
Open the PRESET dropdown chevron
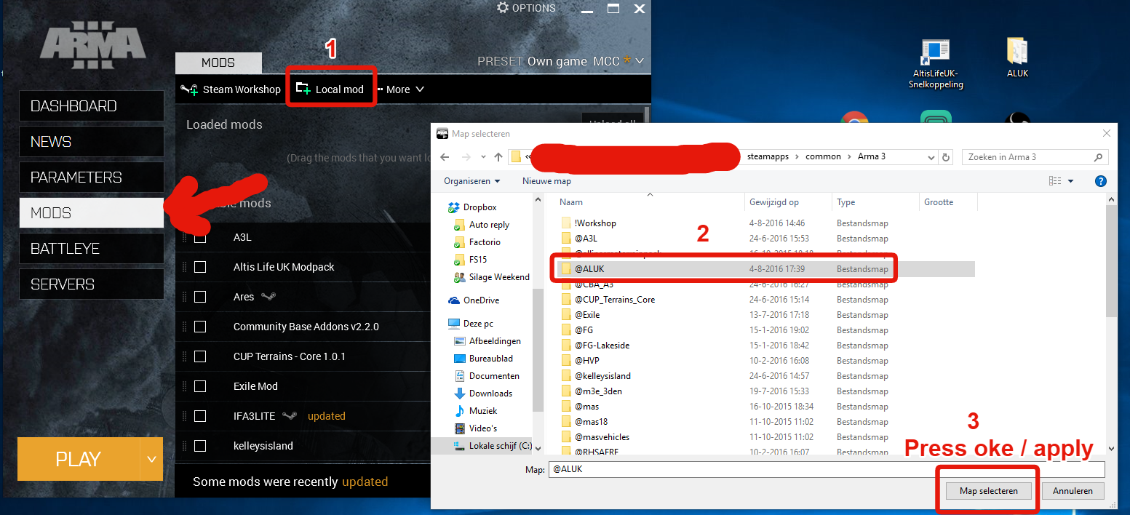pos(639,61)
